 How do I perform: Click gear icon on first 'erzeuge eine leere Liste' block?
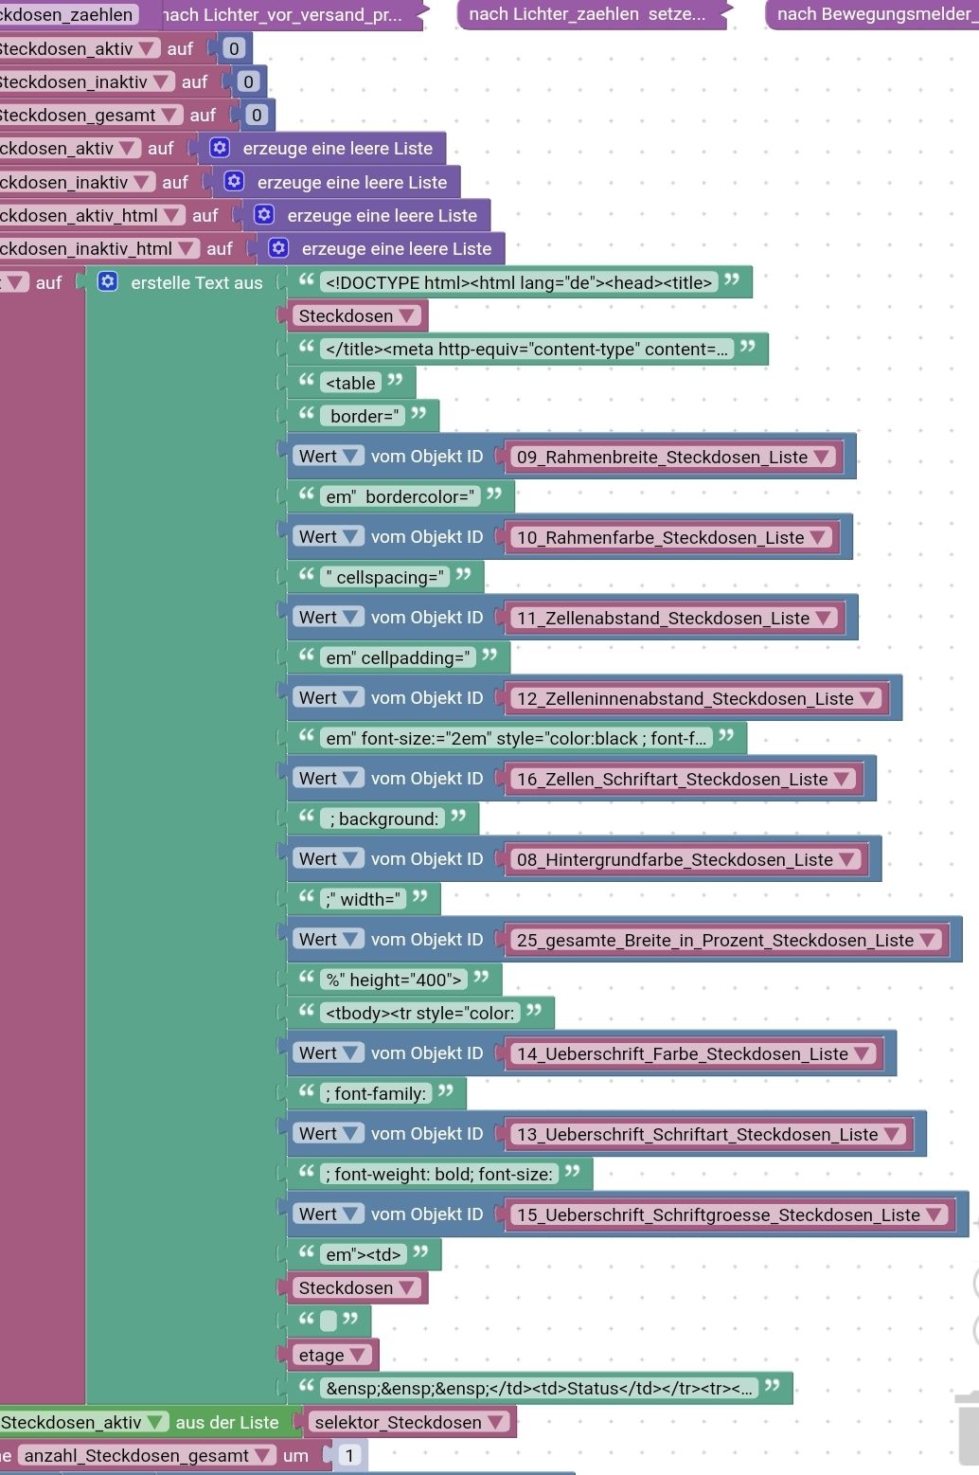tap(220, 148)
